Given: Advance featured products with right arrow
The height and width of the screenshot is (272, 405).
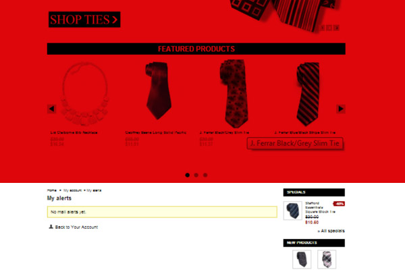Looking at the screenshot, I should [x=341, y=109].
